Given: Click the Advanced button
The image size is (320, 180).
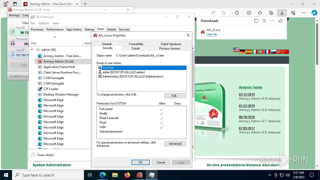Looking at the screenshot, I should pos(175,144).
